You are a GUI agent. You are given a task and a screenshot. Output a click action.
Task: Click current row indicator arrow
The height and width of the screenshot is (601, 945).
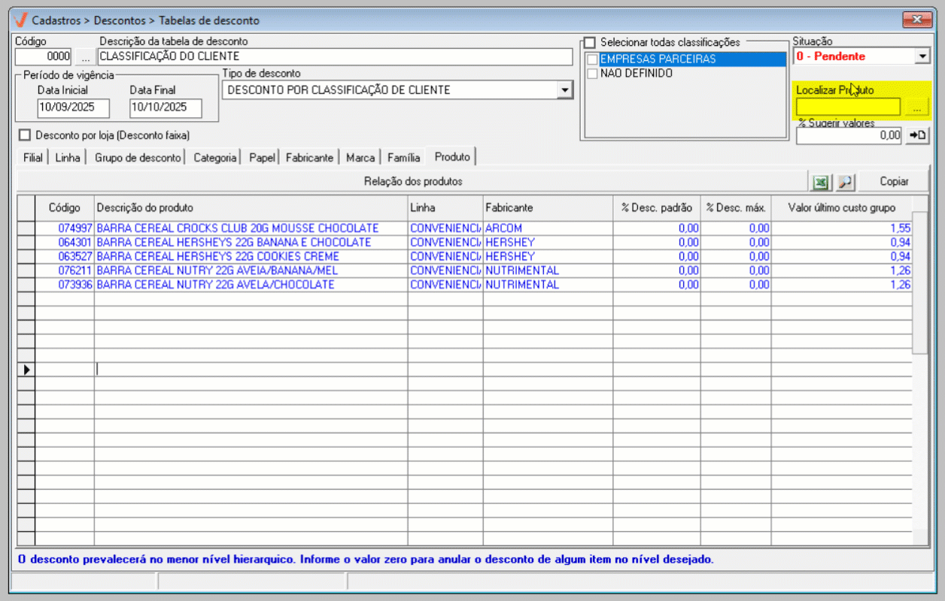tap(26, 369)
